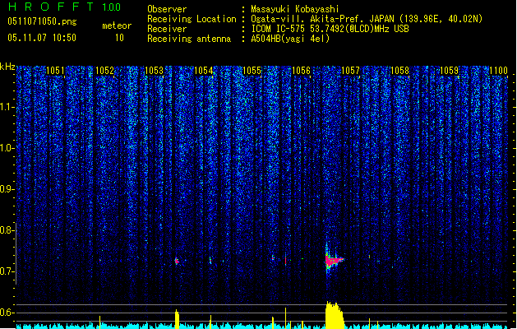Click the 1.1 frequency axis label
The width and height of the screenshot is (517, 329).
(7, 107)
